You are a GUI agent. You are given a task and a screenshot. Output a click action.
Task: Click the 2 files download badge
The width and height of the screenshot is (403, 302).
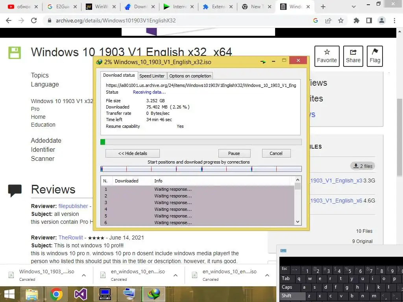(x=362, y=166)
